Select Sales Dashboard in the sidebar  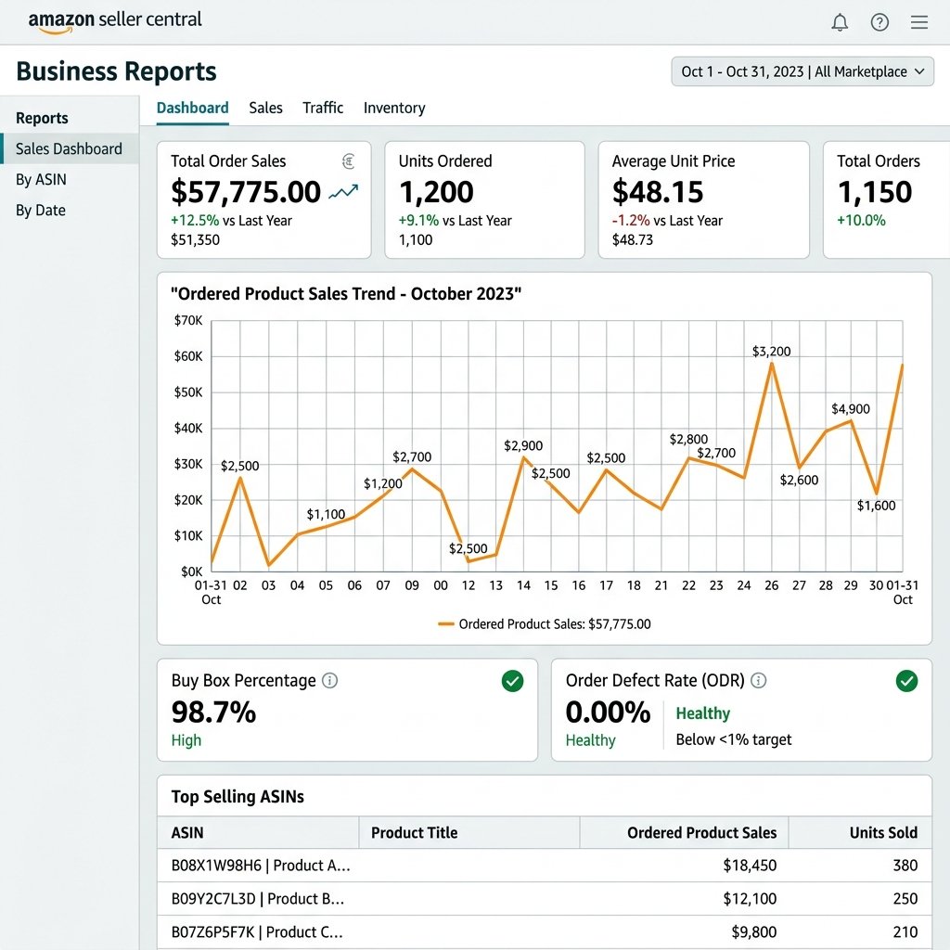point(69,148)
